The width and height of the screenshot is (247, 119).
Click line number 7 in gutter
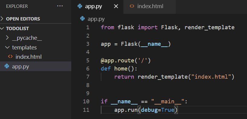coord(88,77)
